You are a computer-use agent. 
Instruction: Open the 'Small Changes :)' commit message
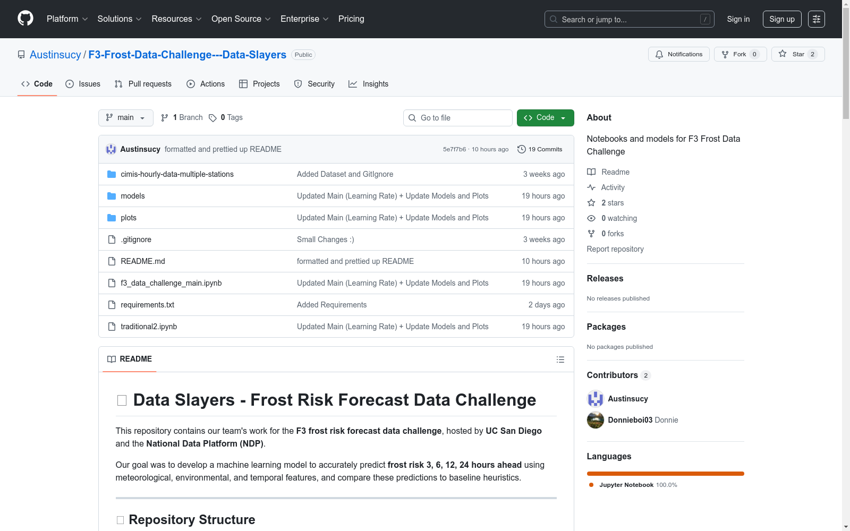click(326, 239)
